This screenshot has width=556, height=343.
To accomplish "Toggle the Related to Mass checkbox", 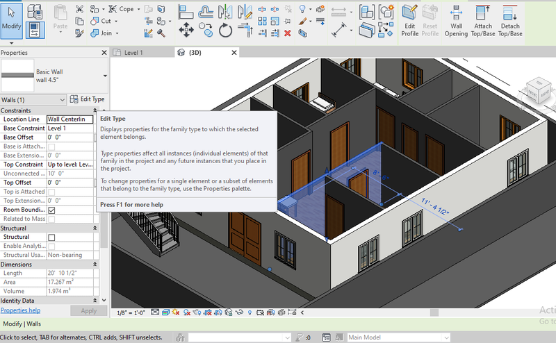I will click(x=51, y=219).
